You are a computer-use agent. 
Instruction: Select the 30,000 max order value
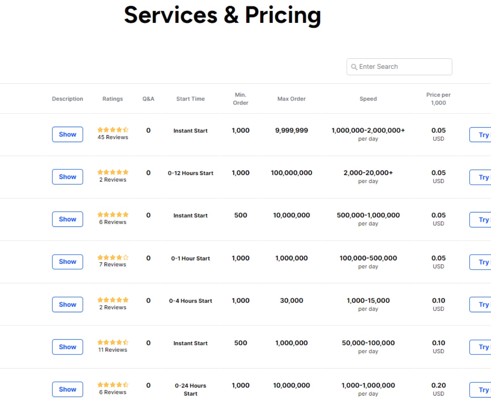click(291, 301)
